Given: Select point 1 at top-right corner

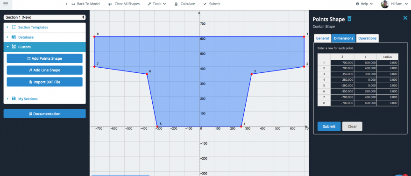Looking at the screenshot, I should point(304,37).
